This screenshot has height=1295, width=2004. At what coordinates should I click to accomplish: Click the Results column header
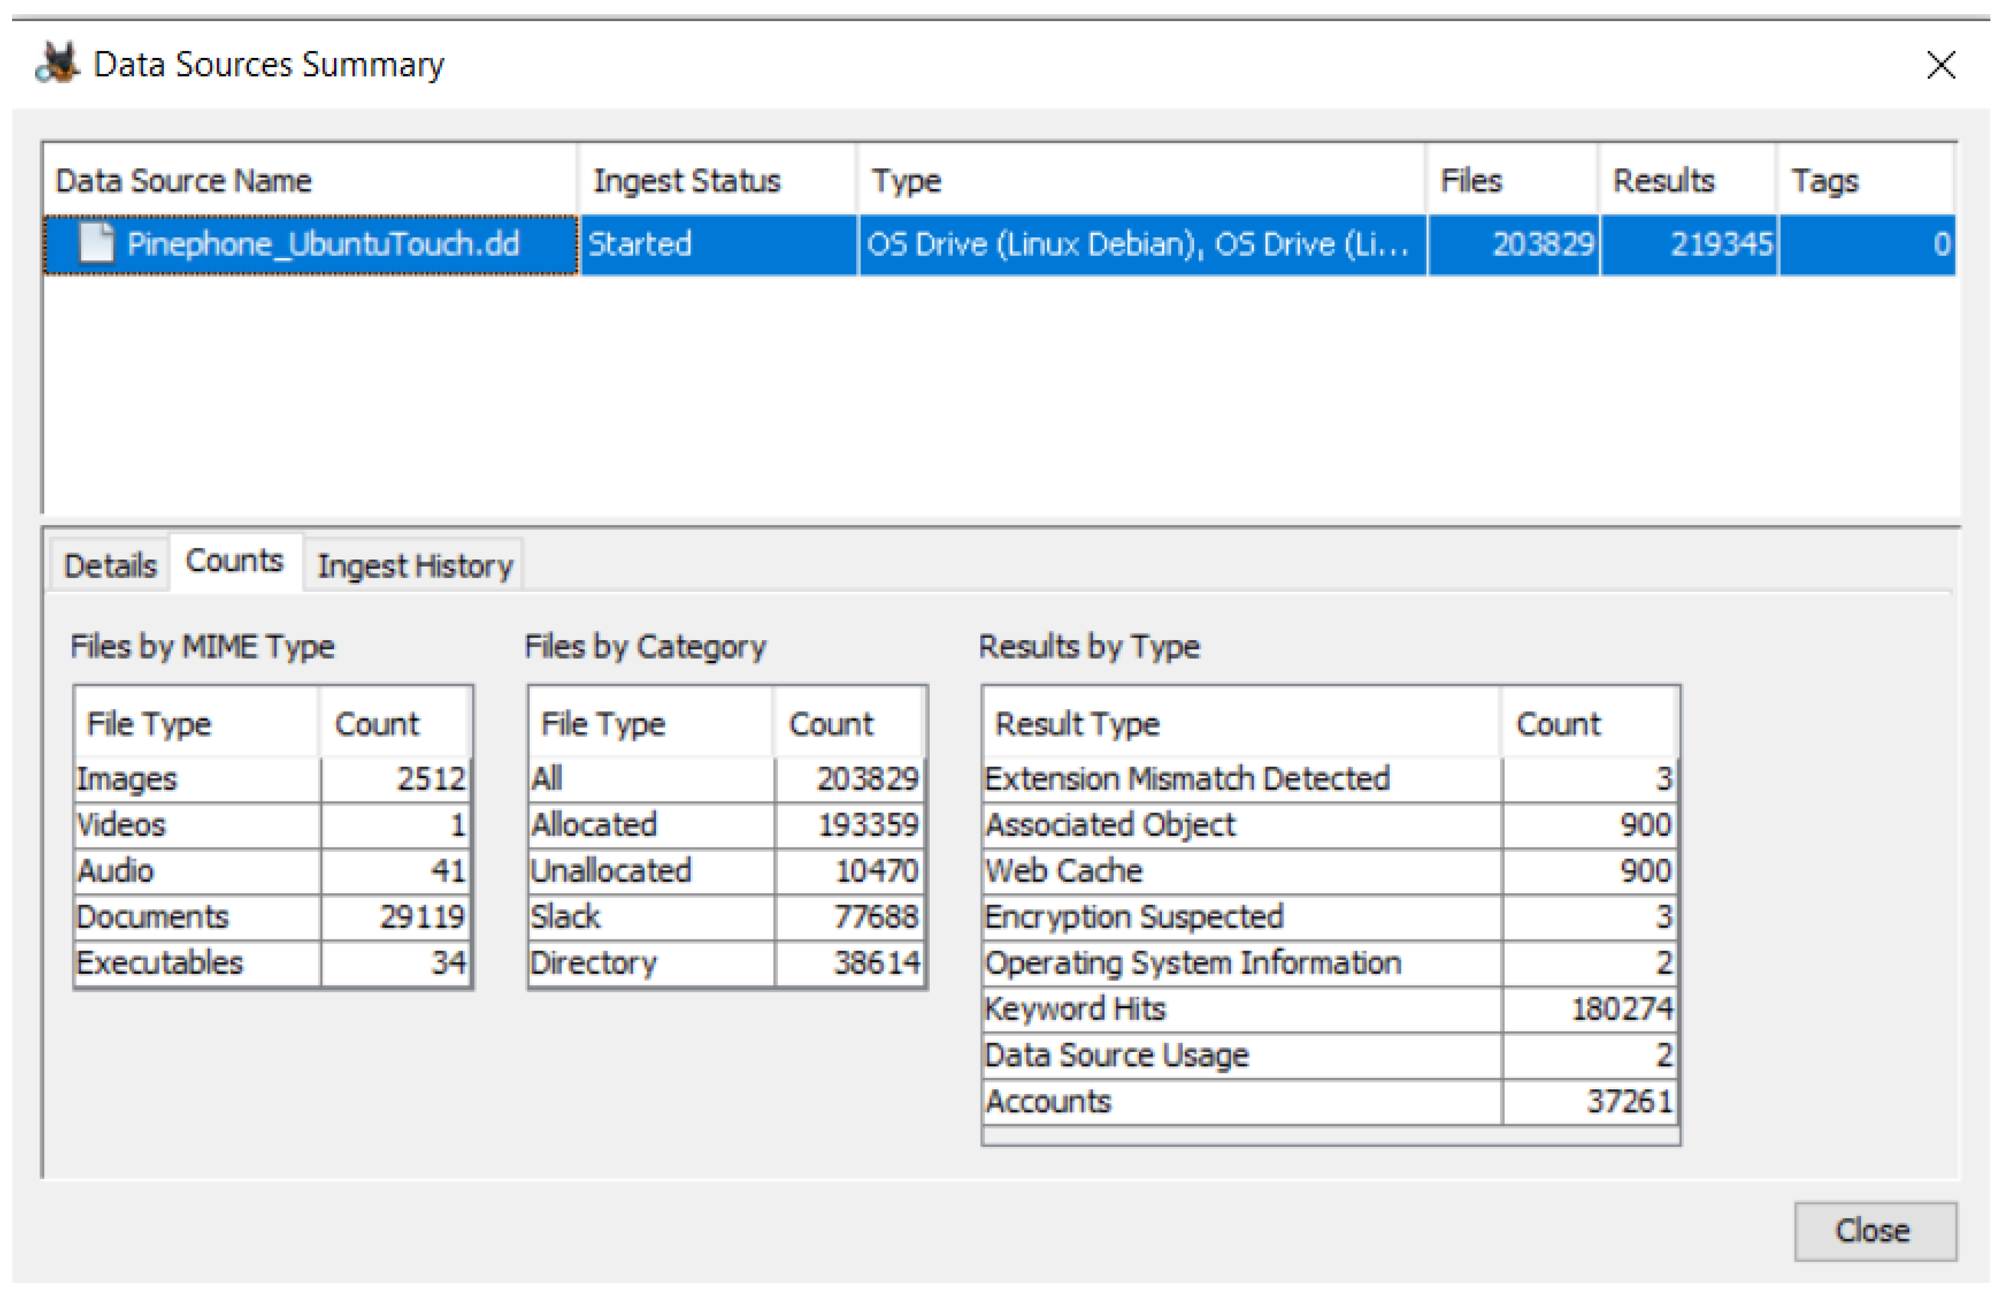click(x=1689, y=180)
